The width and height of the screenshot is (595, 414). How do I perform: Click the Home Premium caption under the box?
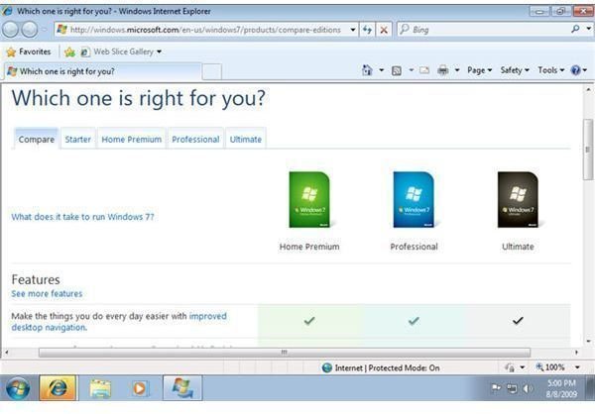pos(309,247)
